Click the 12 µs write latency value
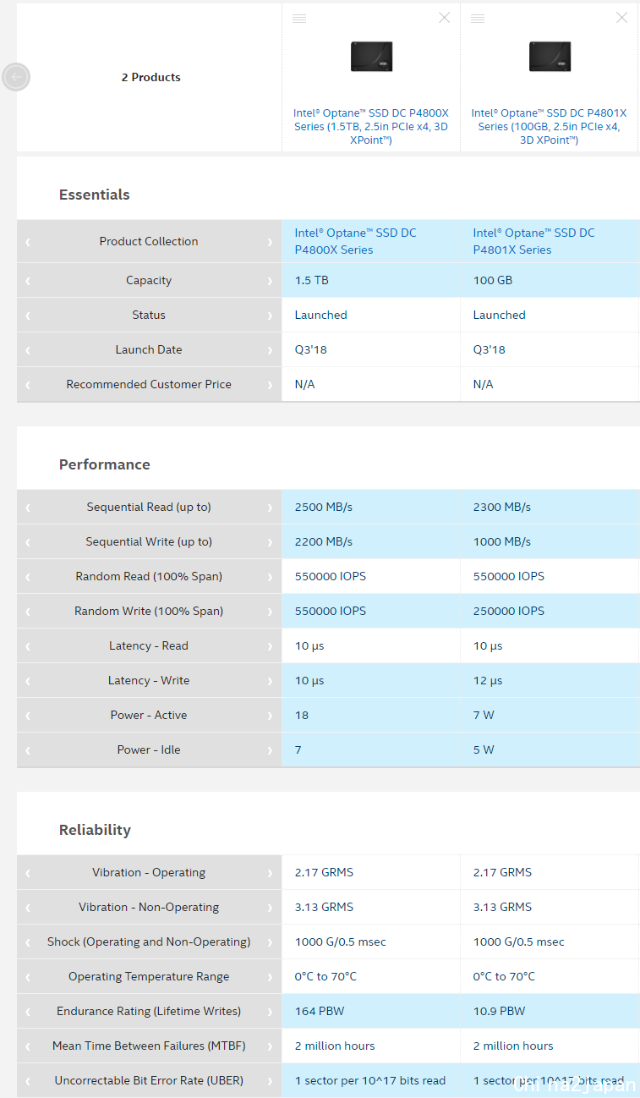The width and height of the screenshot is (640, 1098). pyautogui.click(x=488, y=680)
